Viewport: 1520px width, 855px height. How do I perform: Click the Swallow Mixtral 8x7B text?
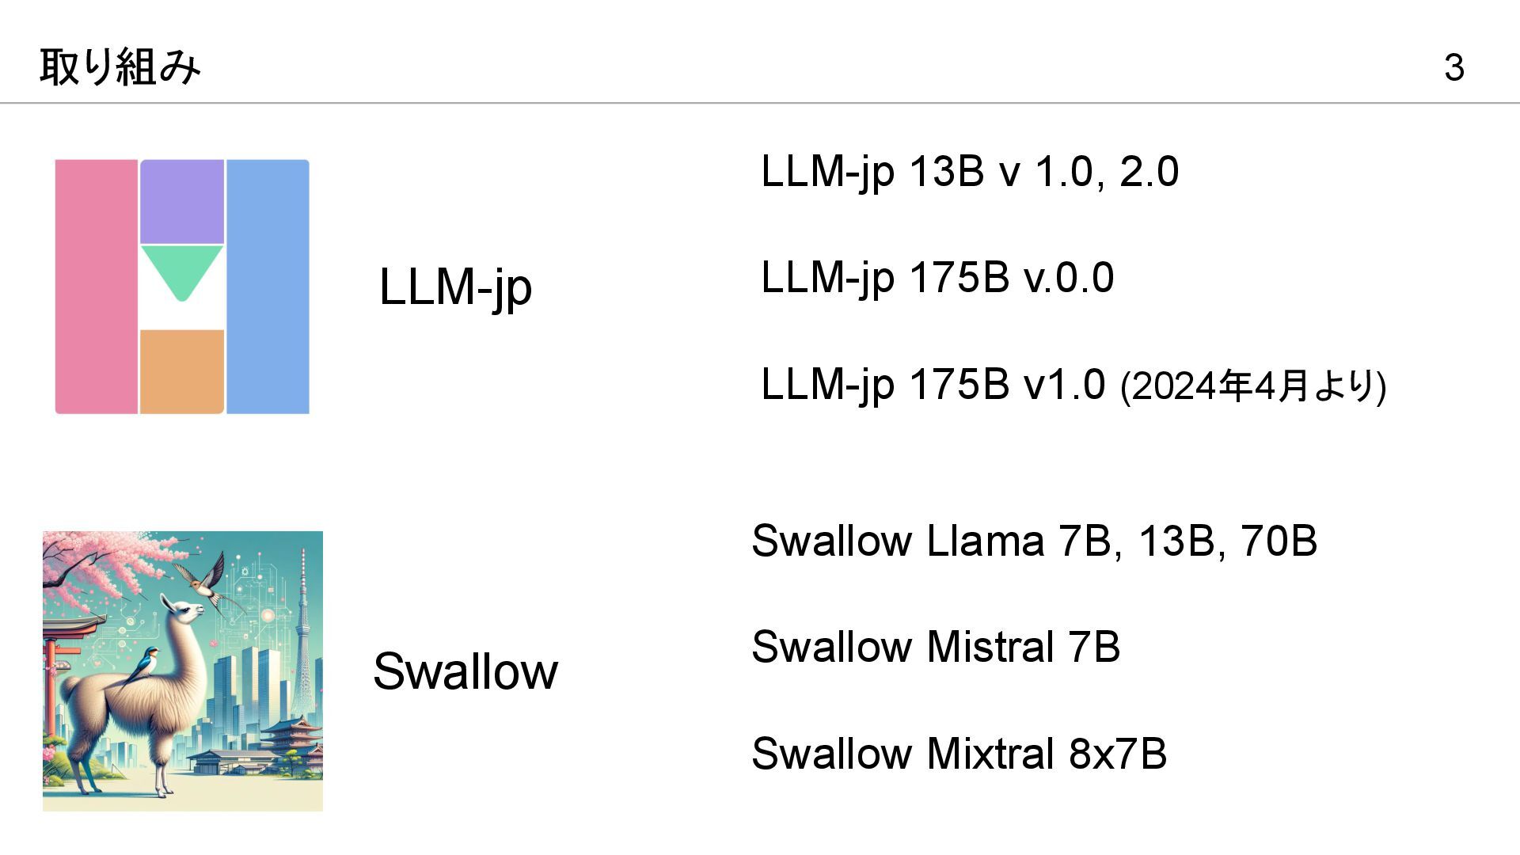[959, 754]
